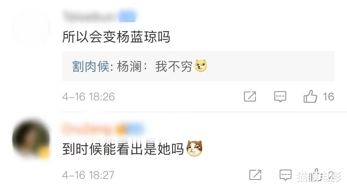The height and width of the screenshot is (190, 347).
Task: Tap the doge emoji after 我不穷
Action: (x=201, y=66)
